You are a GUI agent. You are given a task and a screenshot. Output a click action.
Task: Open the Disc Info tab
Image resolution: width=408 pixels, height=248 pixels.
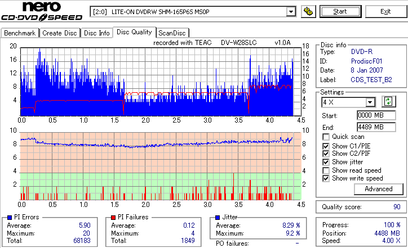(96, 33)
